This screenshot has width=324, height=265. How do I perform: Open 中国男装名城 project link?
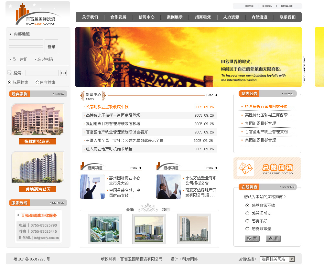point(124,193)
